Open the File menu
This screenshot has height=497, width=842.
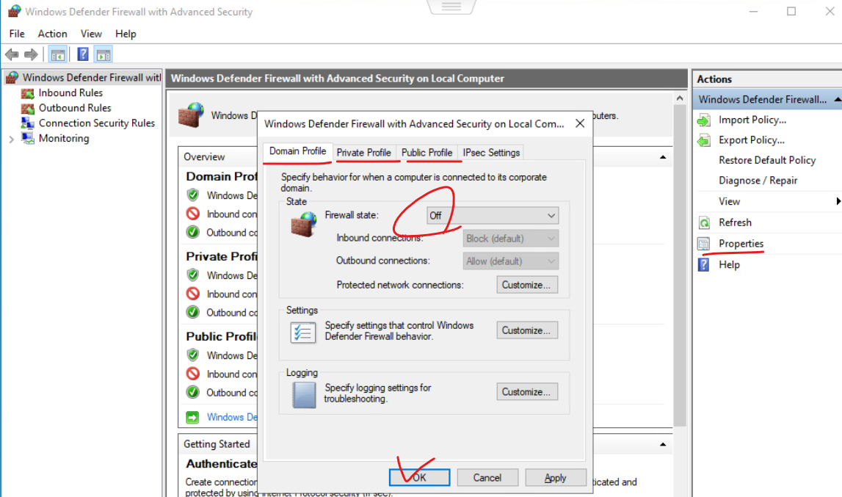pyautogui.click(x=17, y=34)
